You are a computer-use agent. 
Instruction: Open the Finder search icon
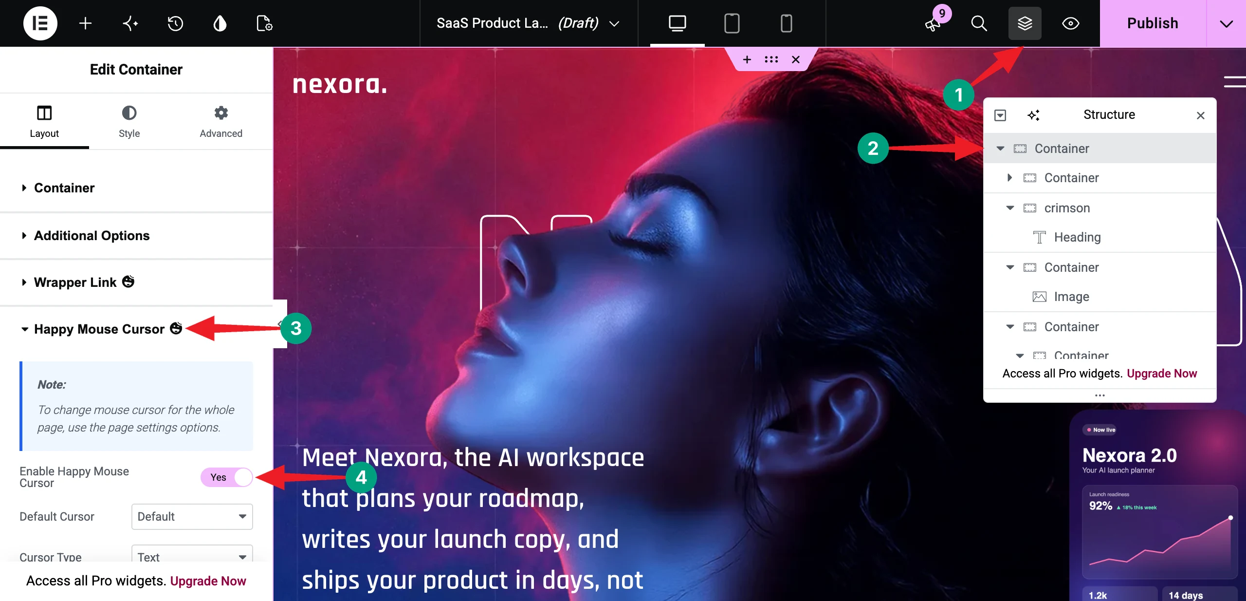point(979,23)
